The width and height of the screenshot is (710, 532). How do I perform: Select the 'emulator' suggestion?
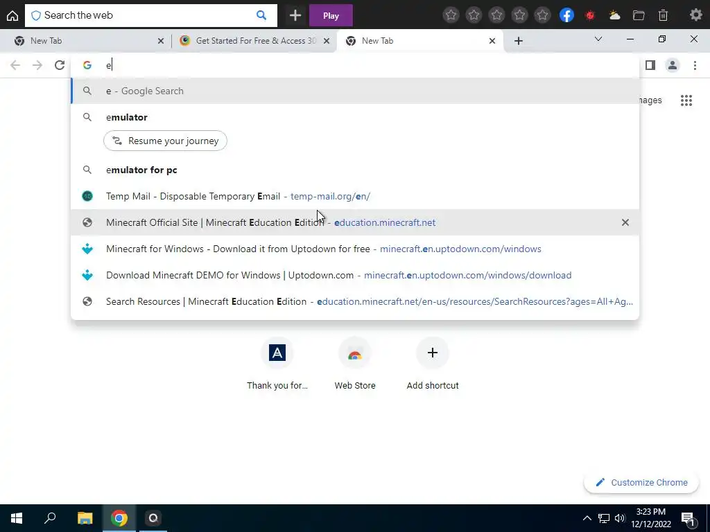tap(355, 117)
